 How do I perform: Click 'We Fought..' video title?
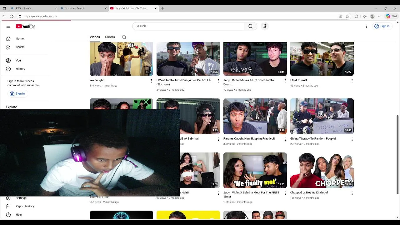97,80
